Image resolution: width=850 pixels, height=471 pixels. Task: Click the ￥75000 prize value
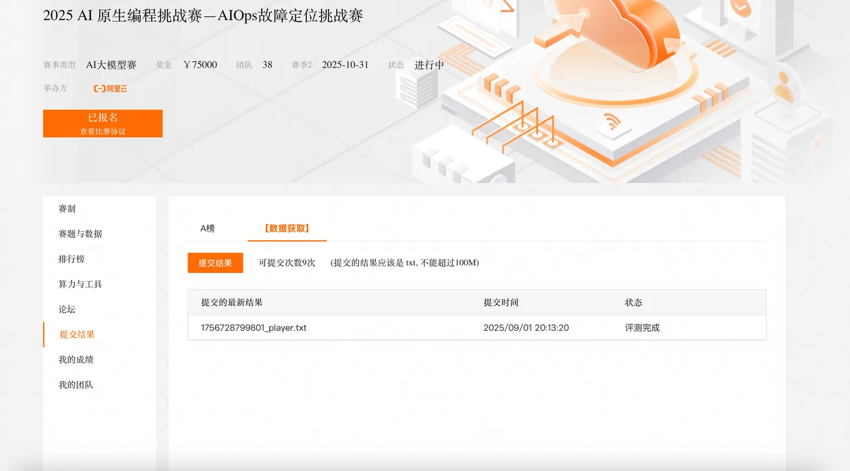click(x=200, y=65)
